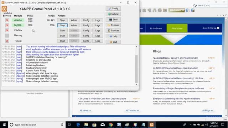Quit the XAMPP Control Panel
The width and height of the screenshot is (228, 128).
click(x=113, y=42)
